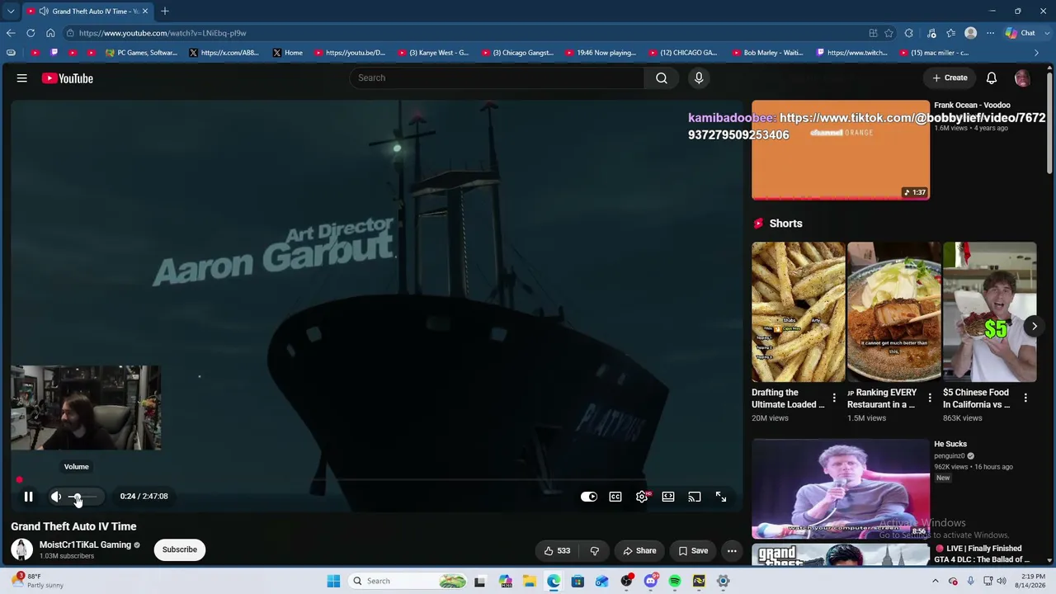The height and width of the screenshot is (594, 1056).
Task: Cast the video to a TV
Action: click(695, 497)
